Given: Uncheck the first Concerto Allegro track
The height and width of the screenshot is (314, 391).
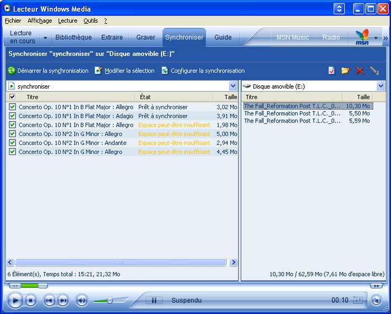Looking at the screenshot, I should pos(12,107).
